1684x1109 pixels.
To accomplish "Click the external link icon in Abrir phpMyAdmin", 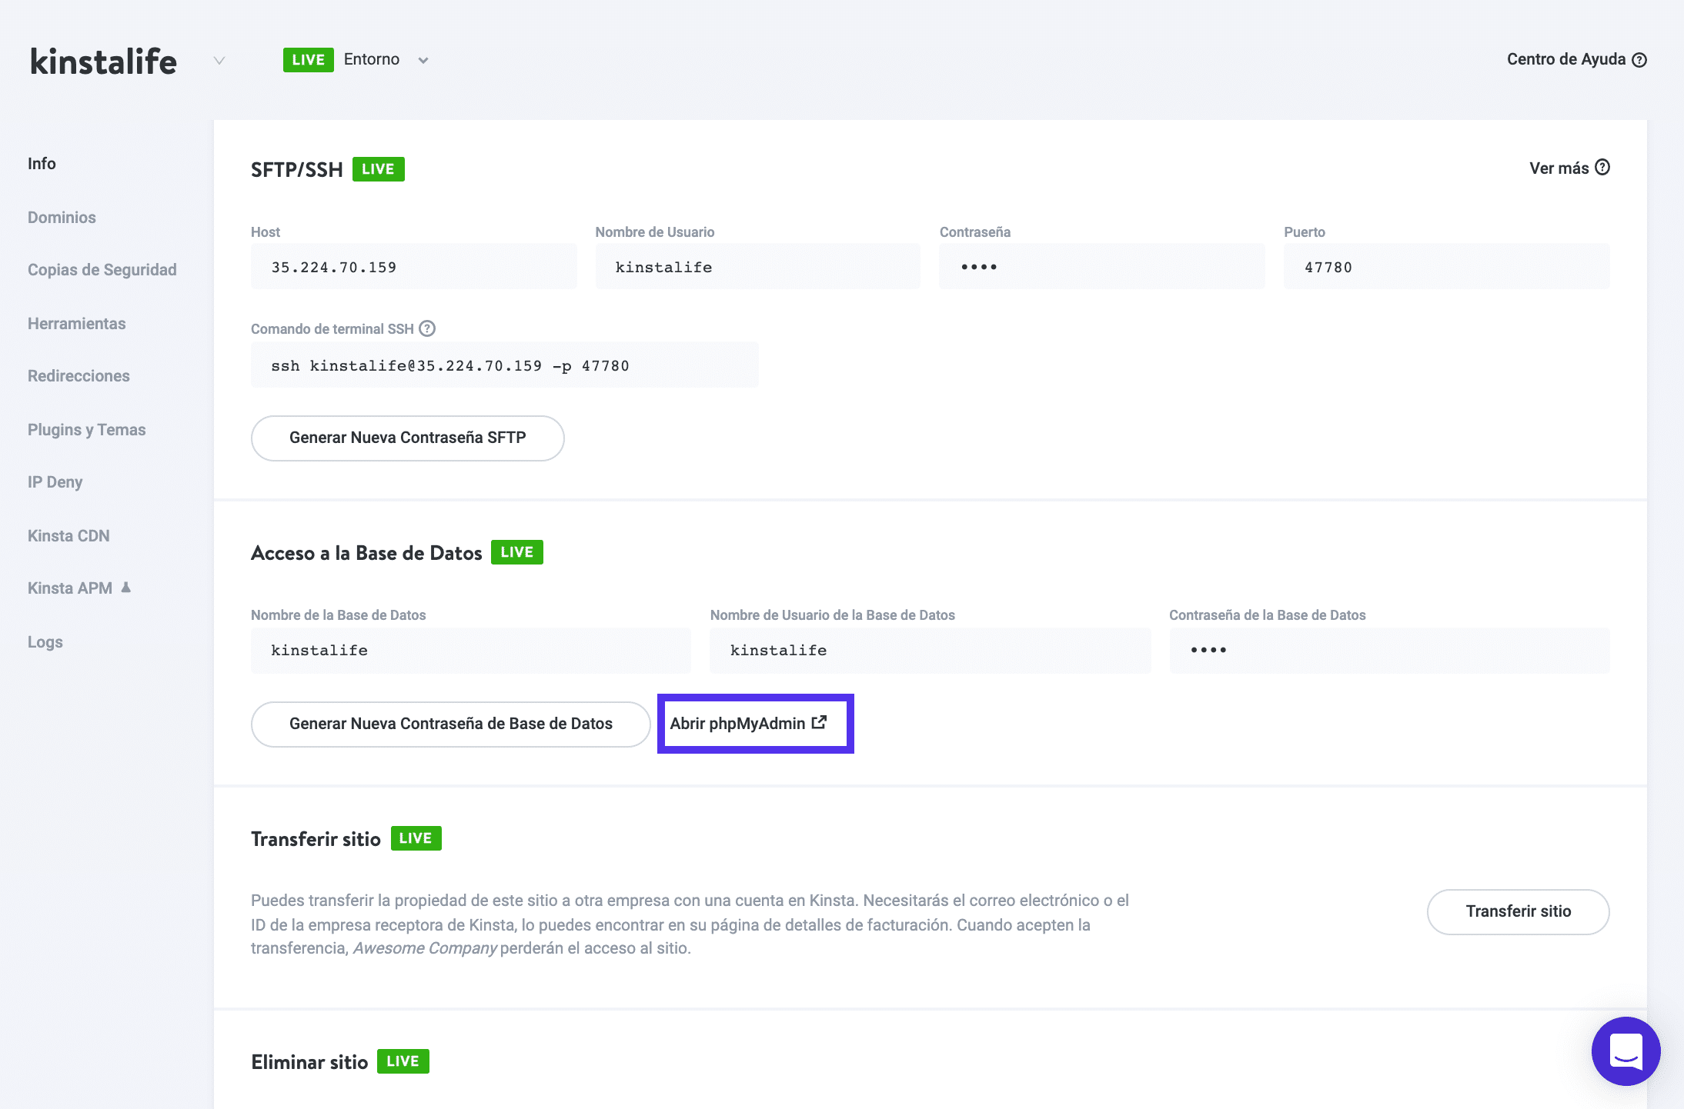I will point(819,721).
